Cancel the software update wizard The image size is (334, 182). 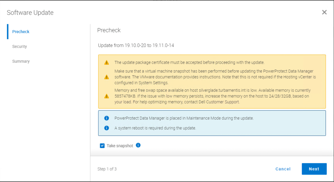pyautogui.click(x=283, y=169)
